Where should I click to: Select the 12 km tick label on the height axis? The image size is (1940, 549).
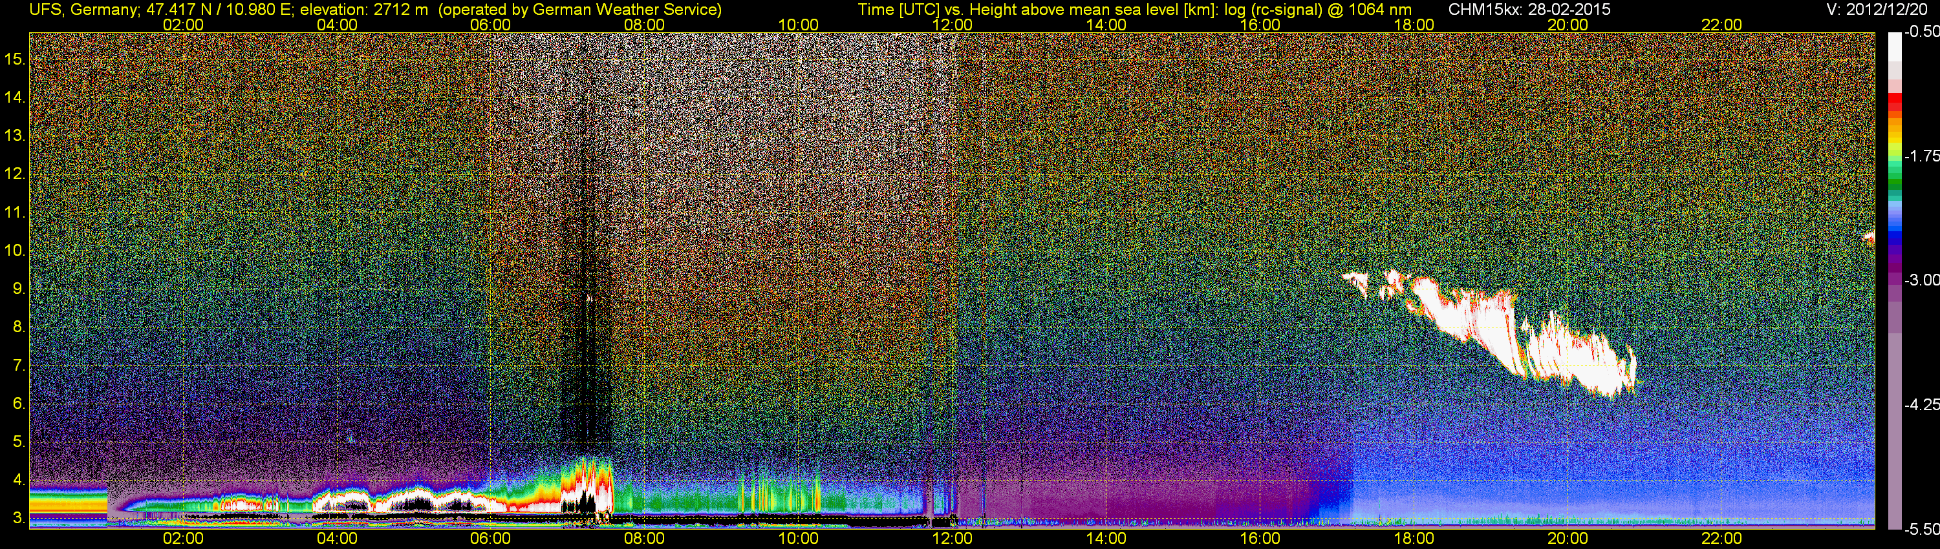[x=14, y=174]
